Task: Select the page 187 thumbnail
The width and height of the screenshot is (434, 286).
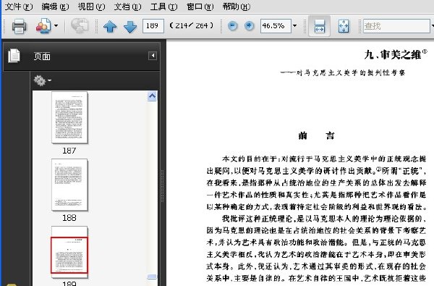Action: [x=69, y=117]
